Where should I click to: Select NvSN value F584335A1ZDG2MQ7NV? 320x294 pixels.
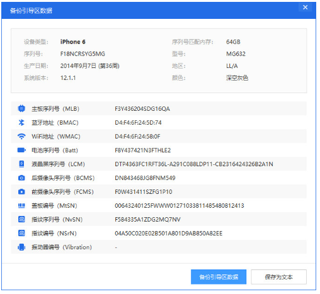147,220
